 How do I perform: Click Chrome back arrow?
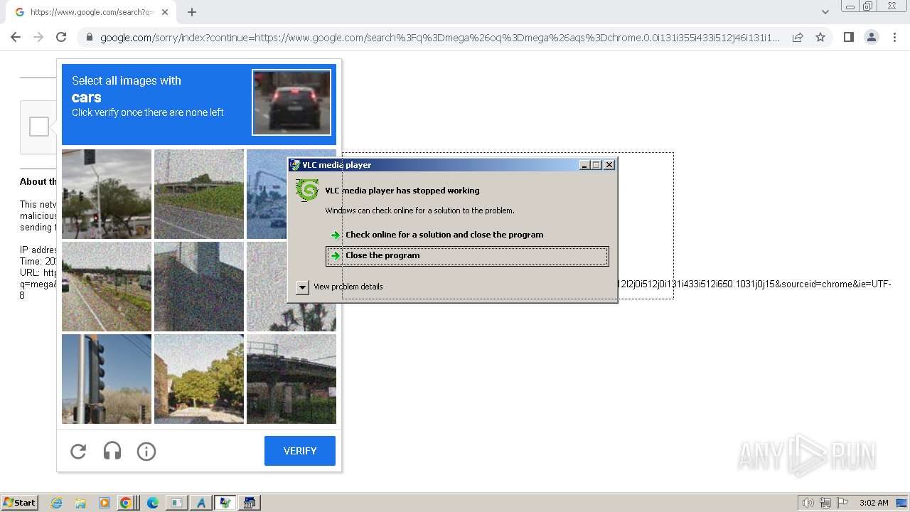pyautogui.click(x=16, y=37)
